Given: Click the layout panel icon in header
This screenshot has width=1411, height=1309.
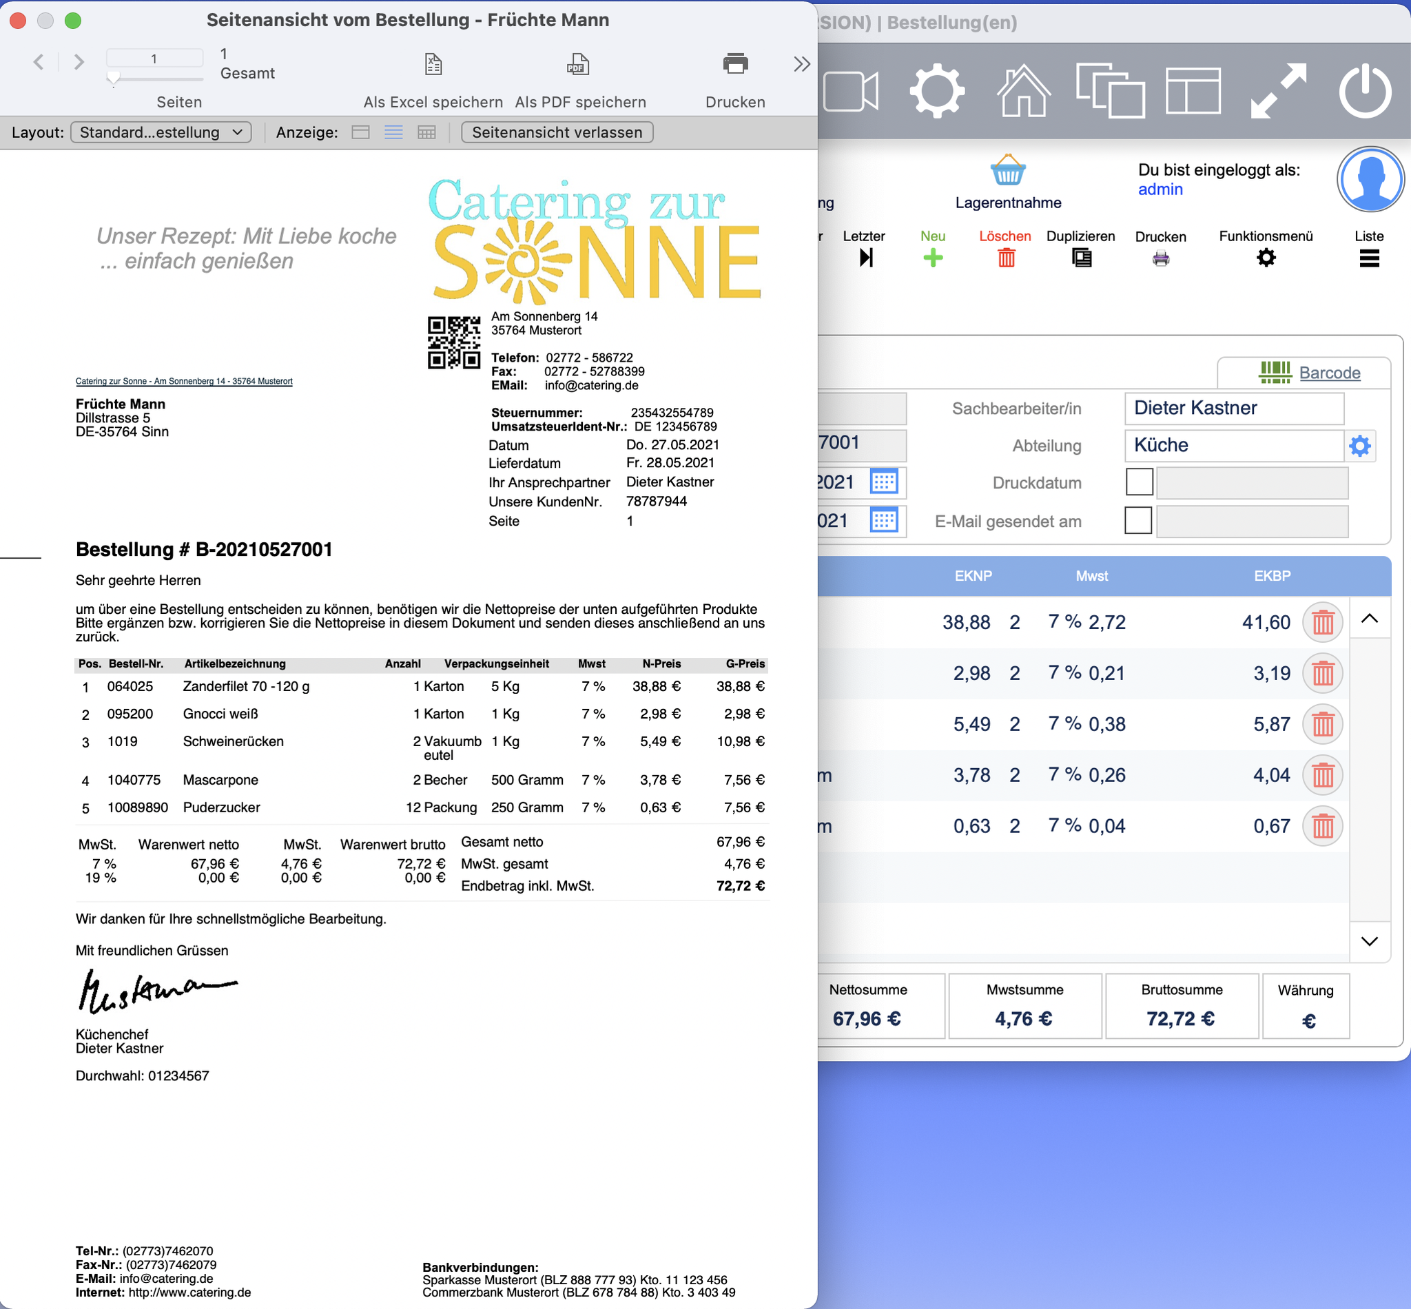Looking at the screenshot, I should coord(1193,91).
